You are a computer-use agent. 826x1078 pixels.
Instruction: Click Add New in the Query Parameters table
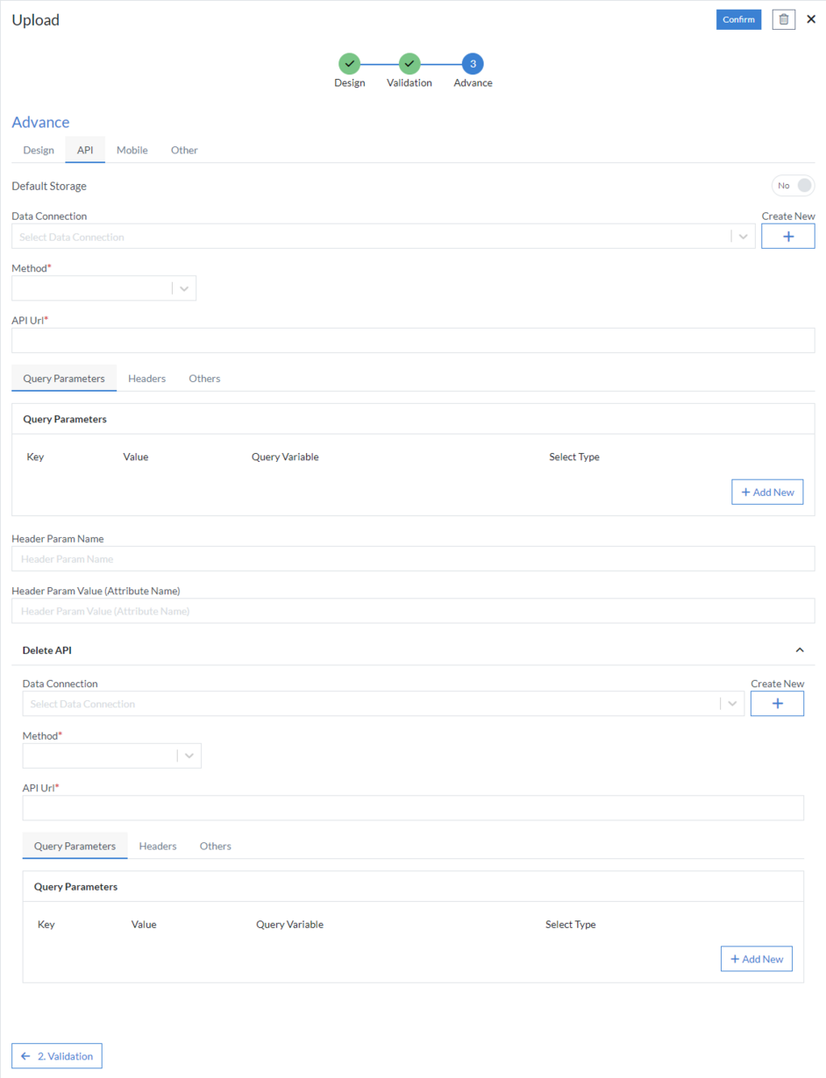tap(767, 492)
